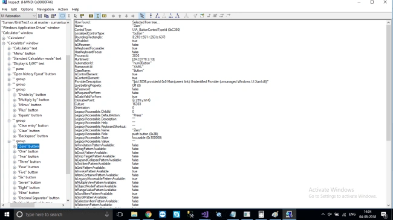Viewport: 393px width, 220px height.
Task: Open Task View from the taskbar
Action: point(120,215)
